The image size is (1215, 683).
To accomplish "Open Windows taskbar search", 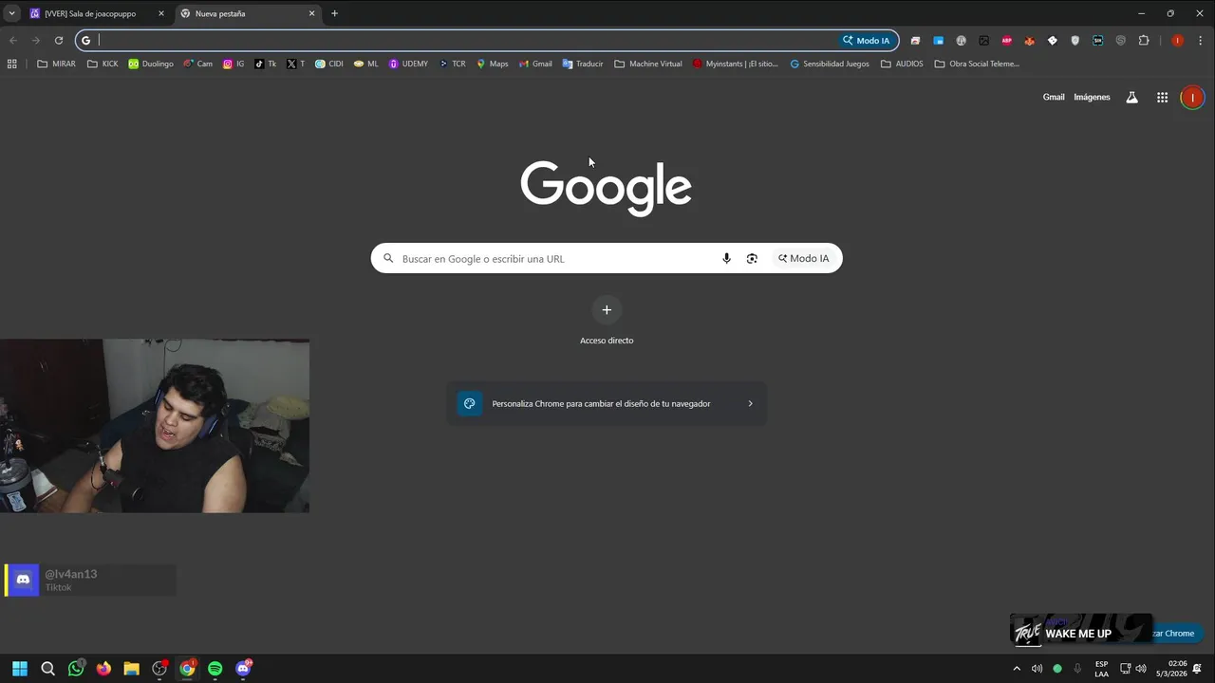I will click(x=48, y=669).
